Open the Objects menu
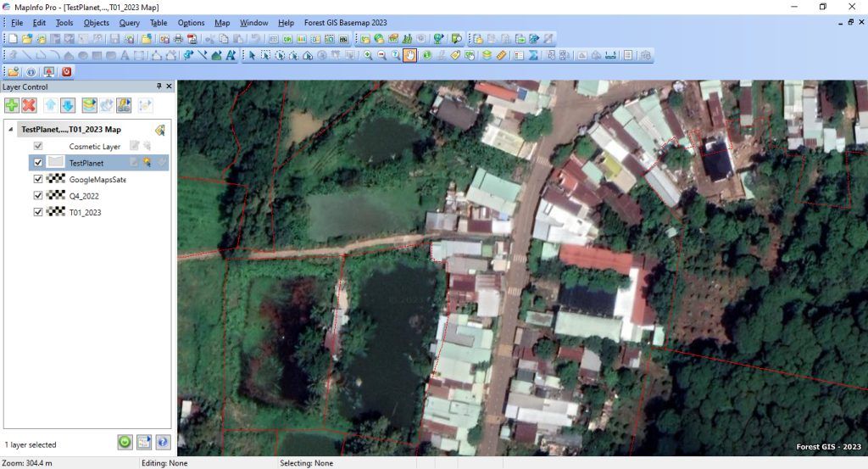868x469 pixels. (96, 23)
